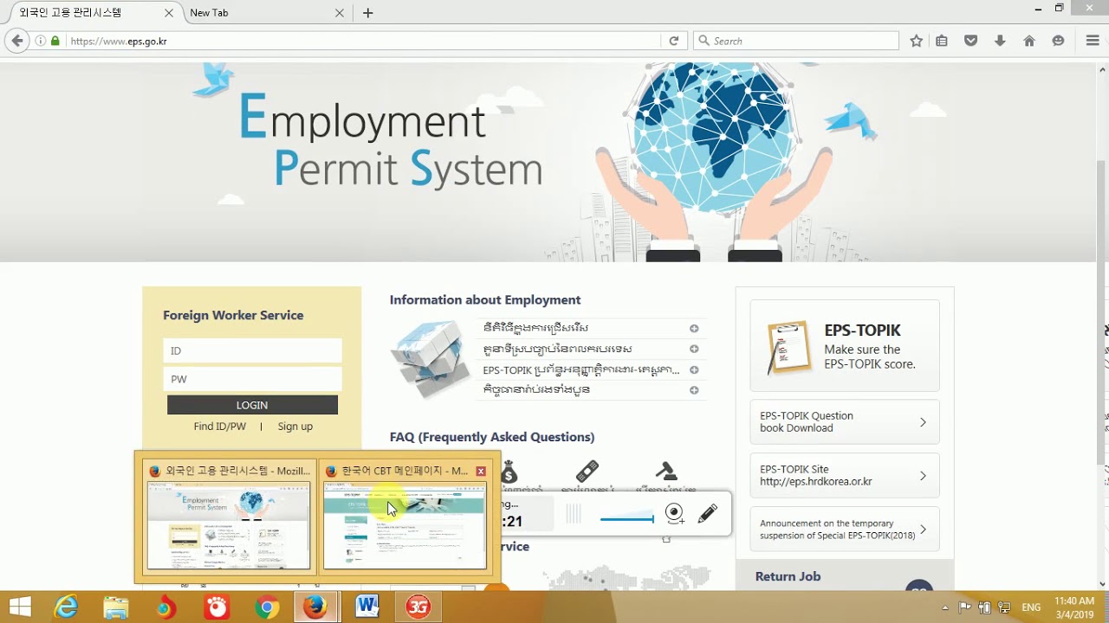Switch to the New Tab tab
Screen dimensions: 1109x623
click(x=260, y=13)
